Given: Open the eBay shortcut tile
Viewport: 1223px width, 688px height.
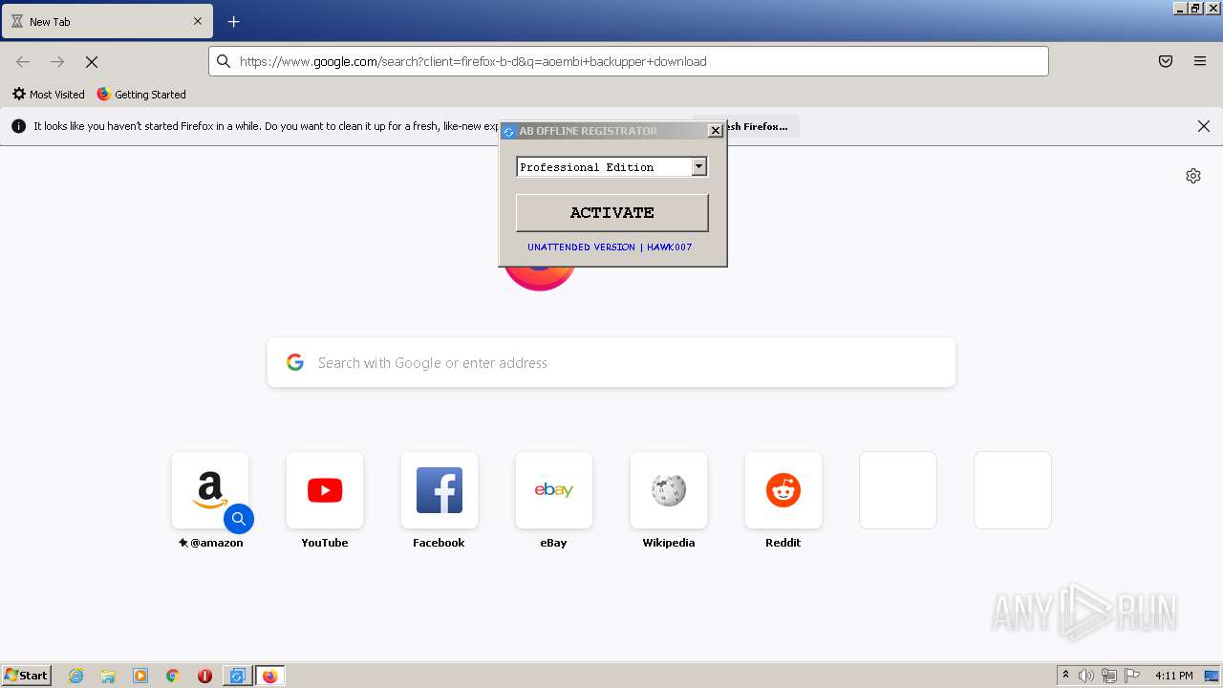Looking at the screenshot, I should coord(554,490).
